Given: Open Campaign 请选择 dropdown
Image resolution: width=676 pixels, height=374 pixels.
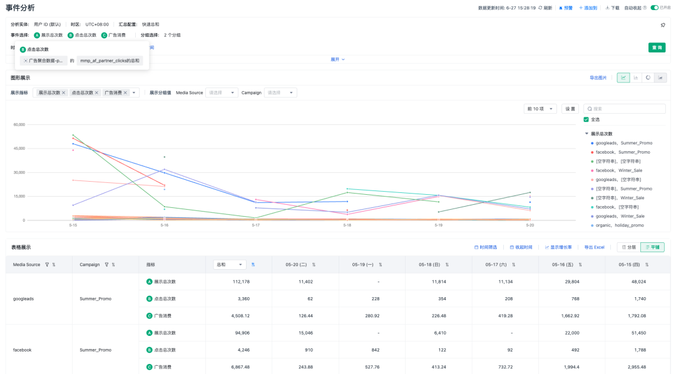Looking at the screenshot, I should pos(280,93).
